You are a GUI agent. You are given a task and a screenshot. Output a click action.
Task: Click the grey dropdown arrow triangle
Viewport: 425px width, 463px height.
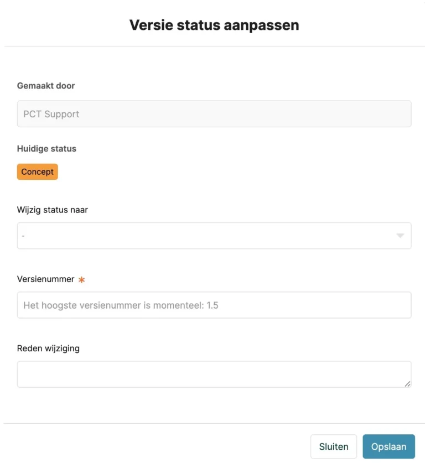(400, 236)
